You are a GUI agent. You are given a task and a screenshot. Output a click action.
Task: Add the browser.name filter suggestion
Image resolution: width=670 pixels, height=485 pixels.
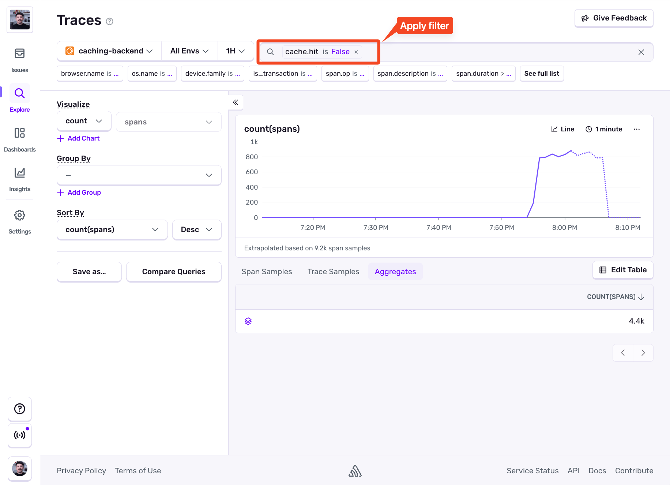pos(90,74)
